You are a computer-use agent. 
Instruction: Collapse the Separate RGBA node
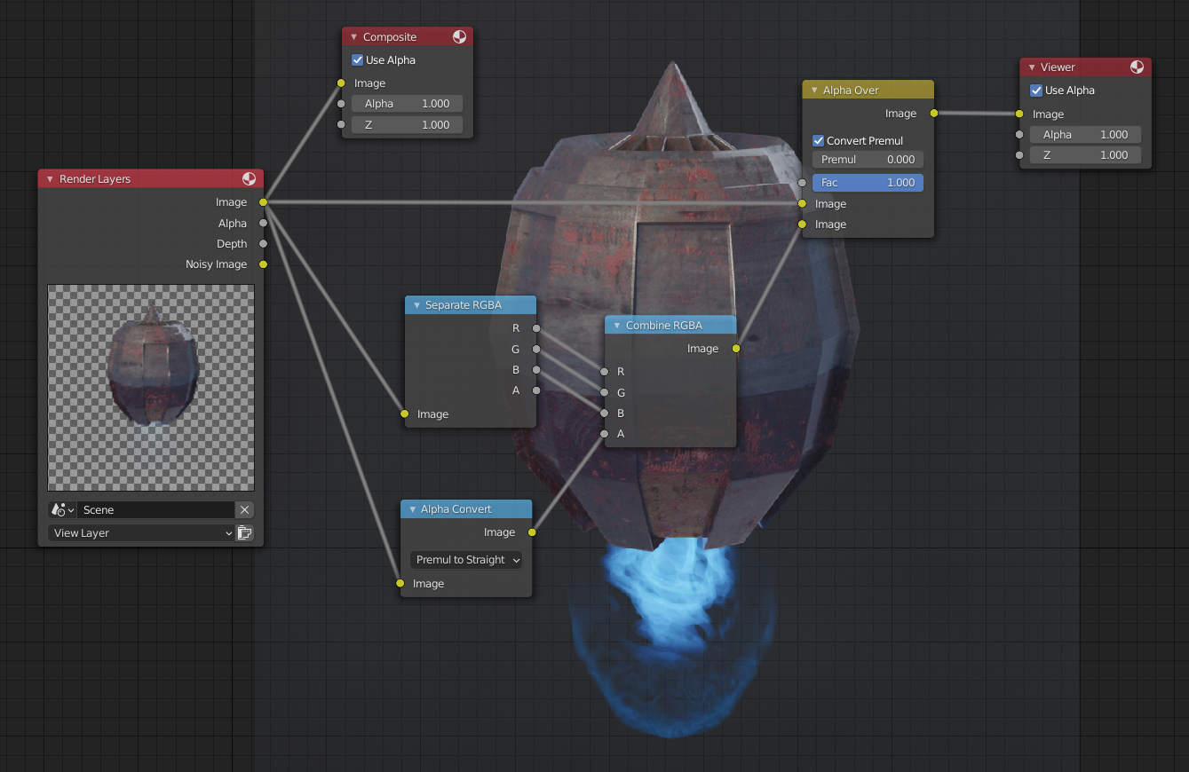[416, 305]
